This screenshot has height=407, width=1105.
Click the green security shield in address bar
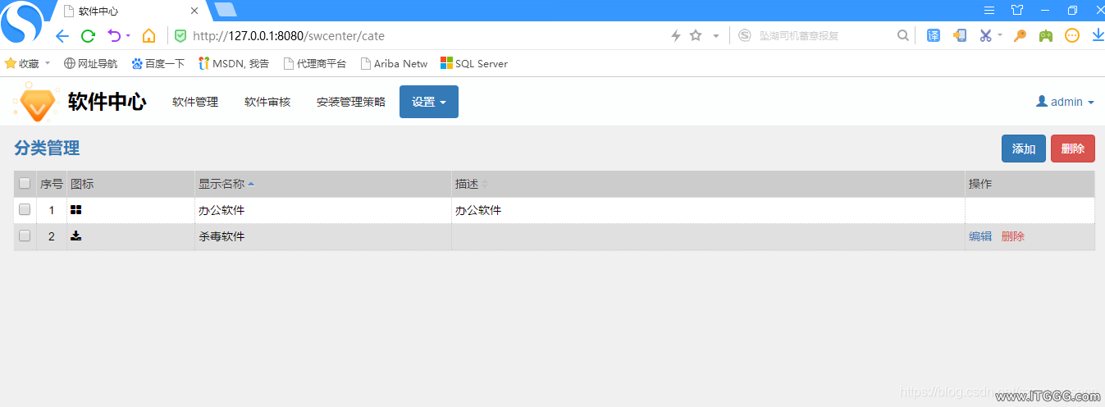coord(180,35)
